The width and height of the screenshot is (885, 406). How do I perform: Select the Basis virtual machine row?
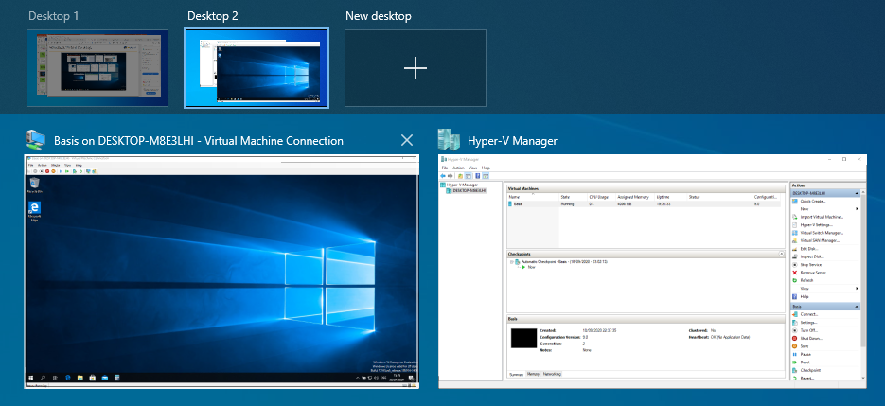[x=644, y=203]
